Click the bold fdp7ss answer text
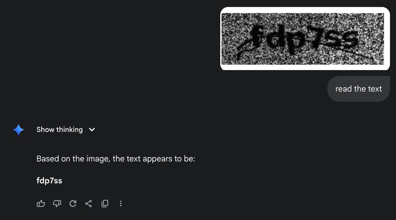396x220 pixels. click(49, 181)
